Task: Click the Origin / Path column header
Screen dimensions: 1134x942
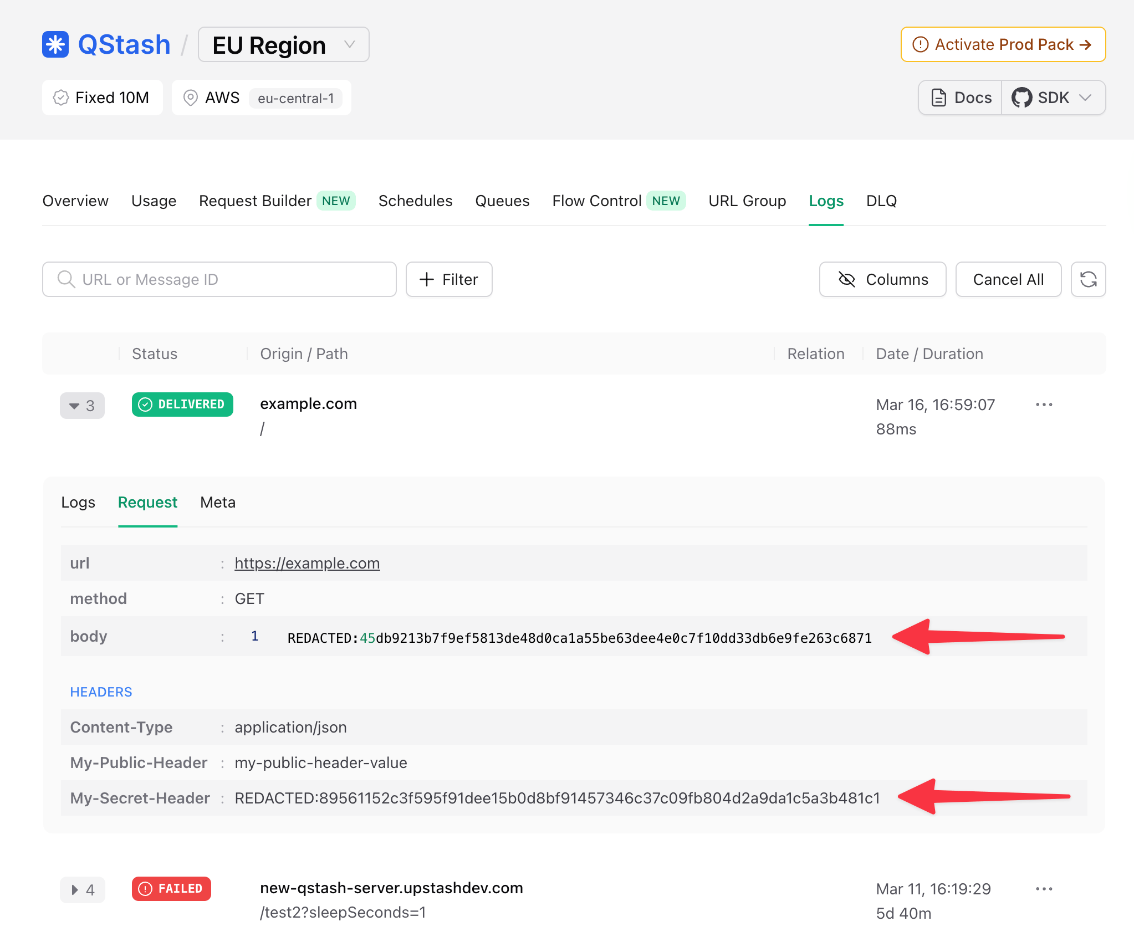Action: click(x=304, y=354)
